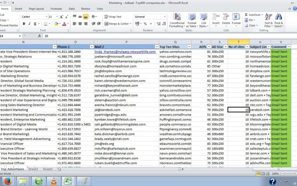
Task: Toggle the highlighted Bottom Align button
Action: [86, 17]
